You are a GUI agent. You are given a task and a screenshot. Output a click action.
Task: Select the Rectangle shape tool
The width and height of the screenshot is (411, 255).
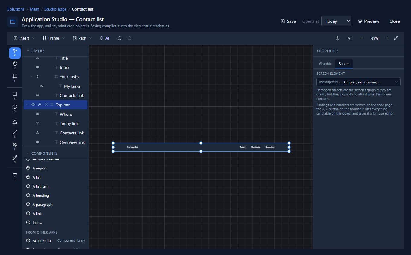[15, 96]
